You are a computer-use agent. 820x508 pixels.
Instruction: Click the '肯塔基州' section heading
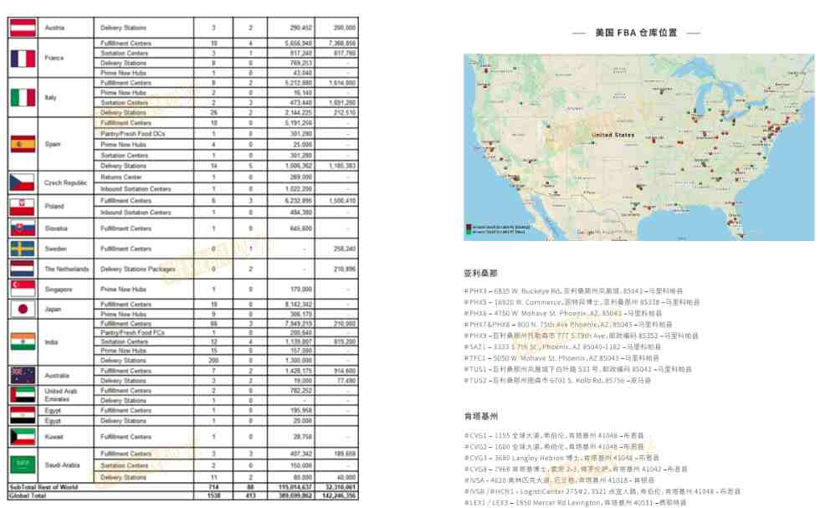(480, 417)
